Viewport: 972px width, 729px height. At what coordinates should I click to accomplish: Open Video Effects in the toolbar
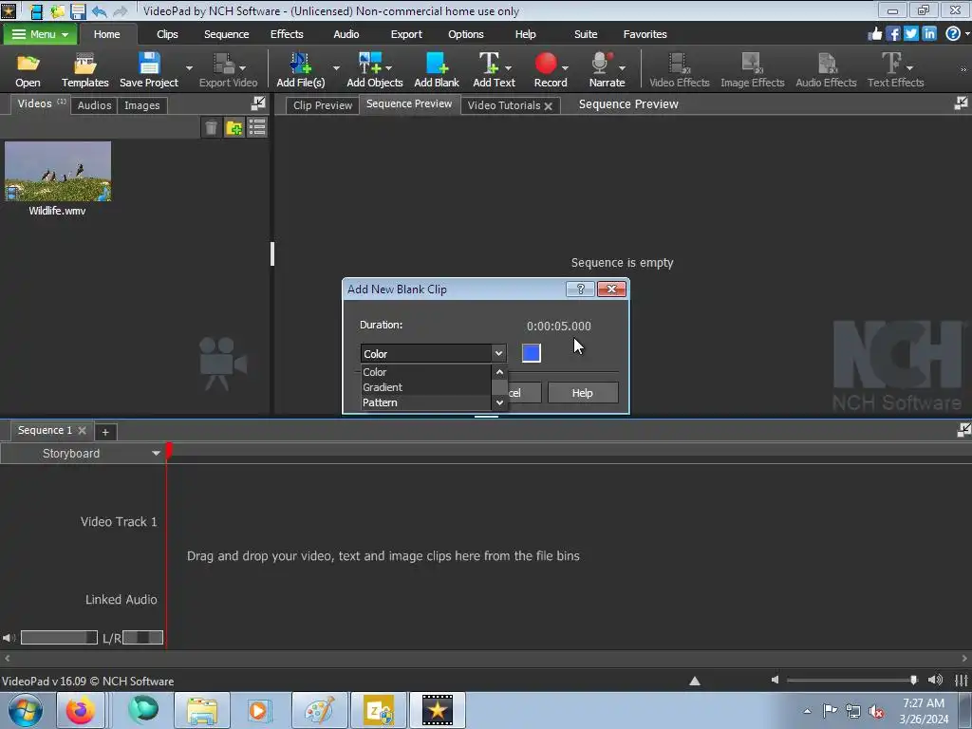pos(679,69)
